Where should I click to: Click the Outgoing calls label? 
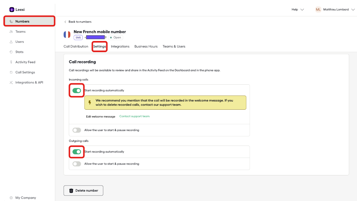(79, 141)
